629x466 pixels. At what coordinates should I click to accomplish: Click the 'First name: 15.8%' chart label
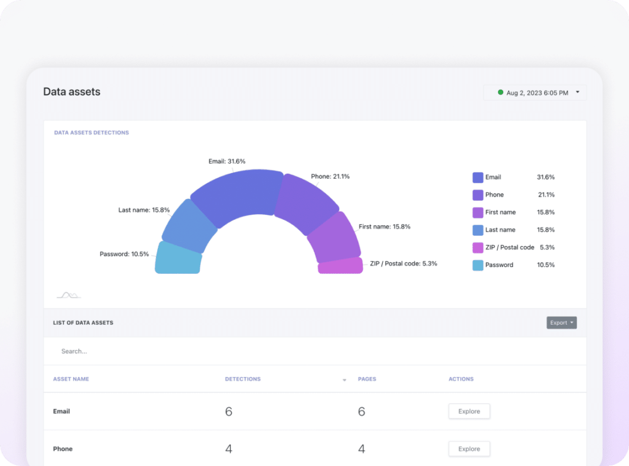pos(385,227)
